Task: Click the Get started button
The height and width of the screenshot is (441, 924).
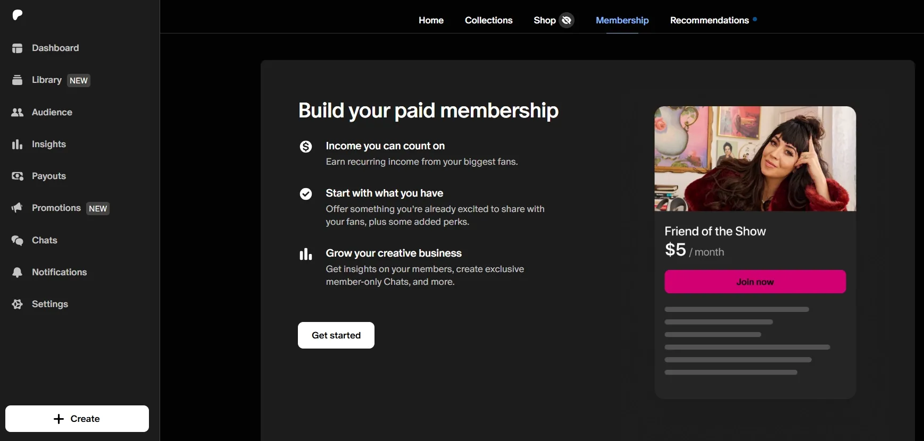Action: [x=336, y=335]
